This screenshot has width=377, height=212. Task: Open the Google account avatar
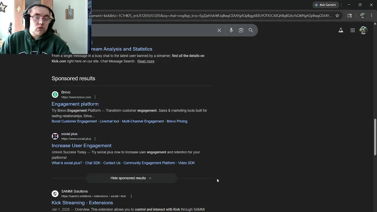pos(363,30)
